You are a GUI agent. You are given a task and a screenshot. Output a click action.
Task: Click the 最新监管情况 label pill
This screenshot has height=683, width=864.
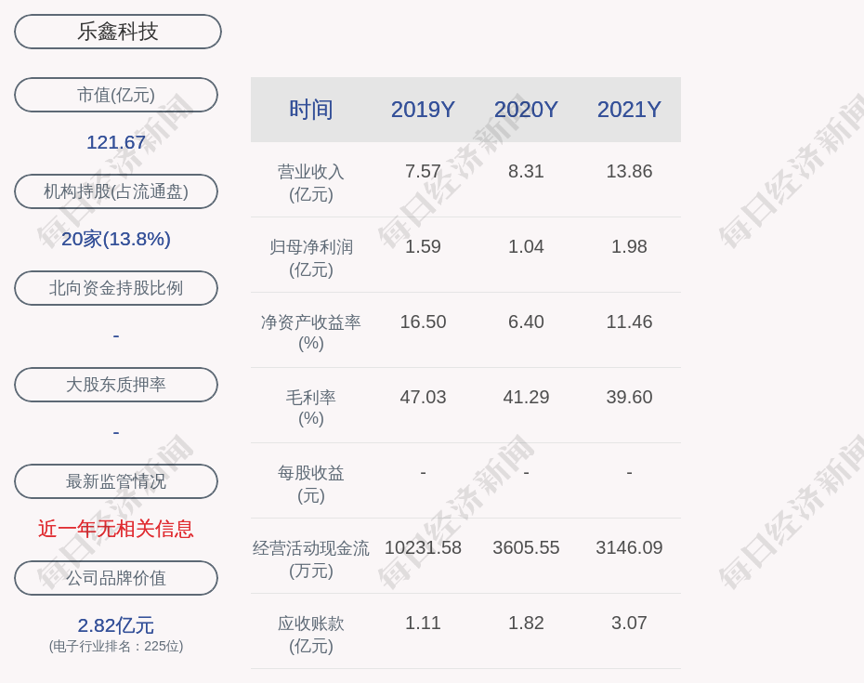[x=116, y=481]
